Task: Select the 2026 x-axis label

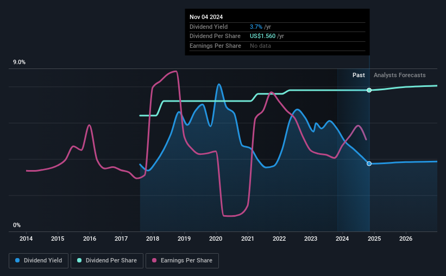Action: click(406, 239)
